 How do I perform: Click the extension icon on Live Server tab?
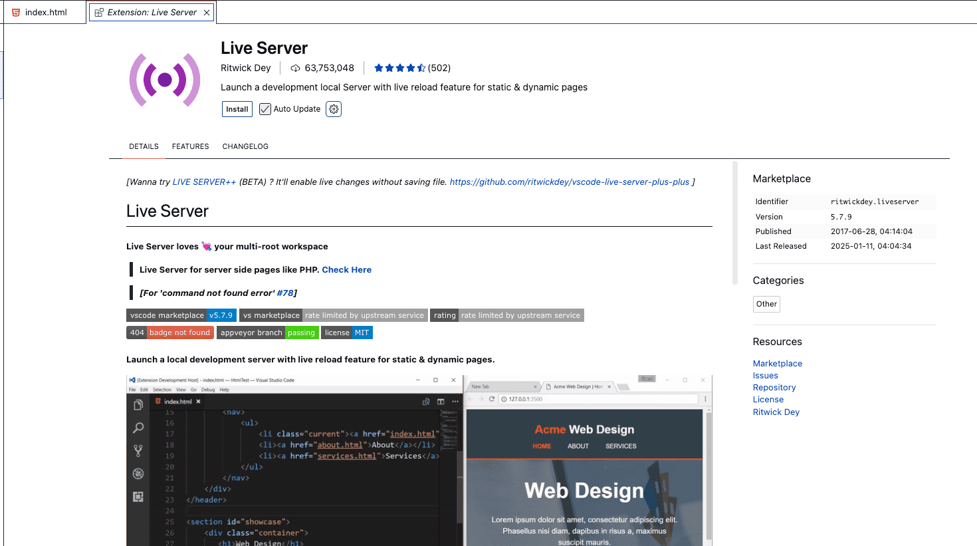(x=99, y=12)
